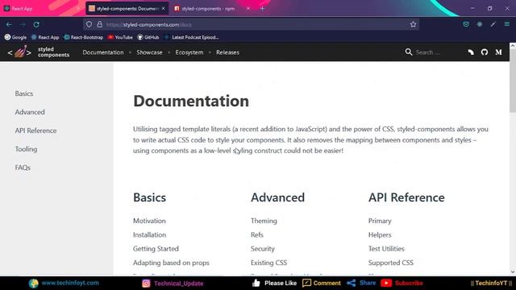The width and height of the screenshot is (516, 290).
Task: Open the React-Bootstrap bookmark
Action: coord(83,37)
